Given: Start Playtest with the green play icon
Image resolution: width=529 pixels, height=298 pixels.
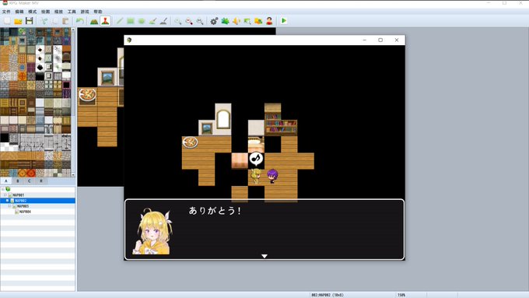Looking at the screenshot, I should (284, 21).
